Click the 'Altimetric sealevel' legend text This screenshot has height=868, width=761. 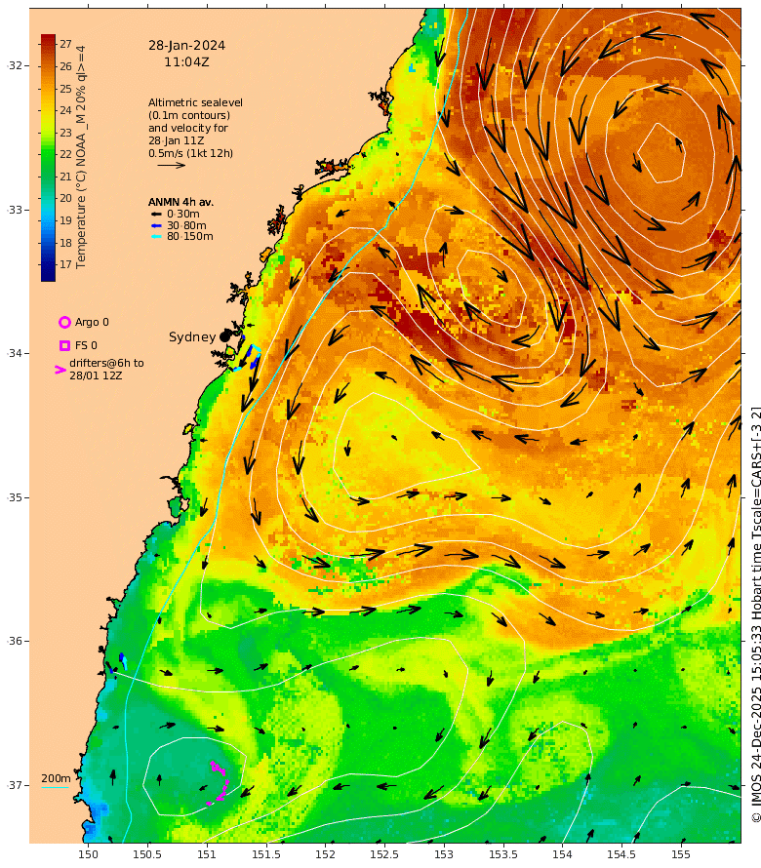(x=195, y=102)
